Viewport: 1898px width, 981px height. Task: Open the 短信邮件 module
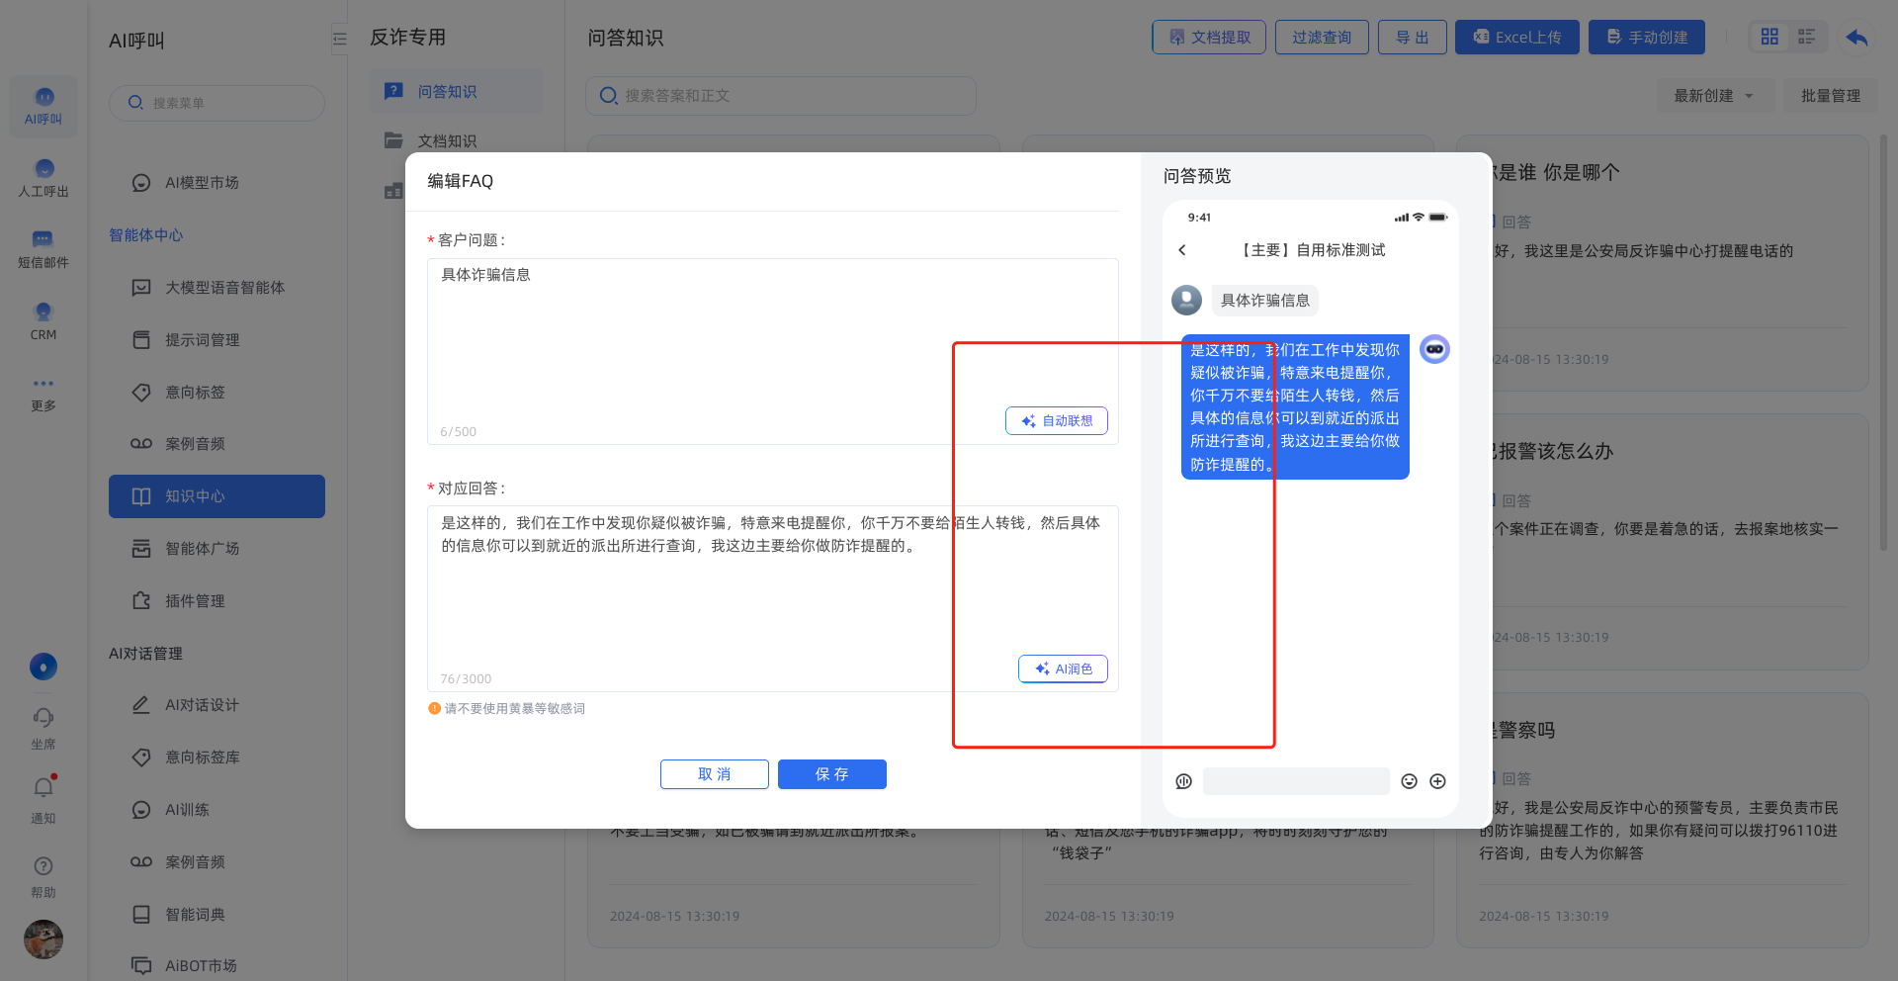pos(43,249)
